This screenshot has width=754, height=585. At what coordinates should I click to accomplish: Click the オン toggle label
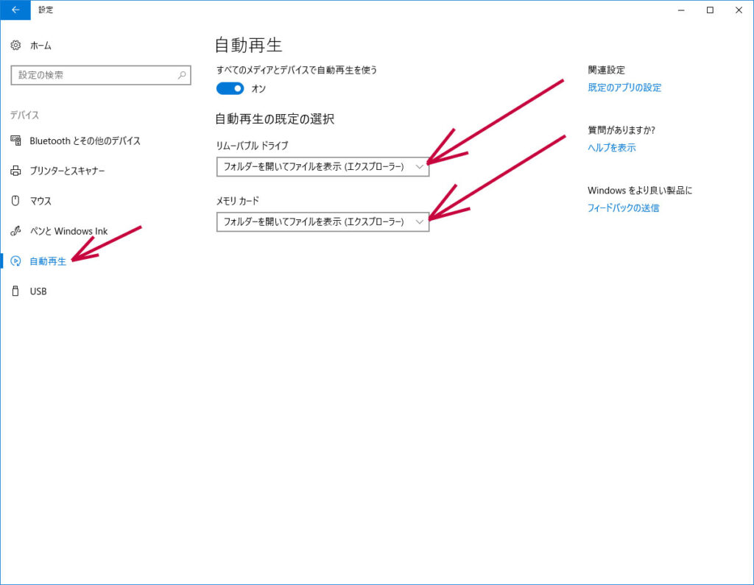(x=258, y=88)
